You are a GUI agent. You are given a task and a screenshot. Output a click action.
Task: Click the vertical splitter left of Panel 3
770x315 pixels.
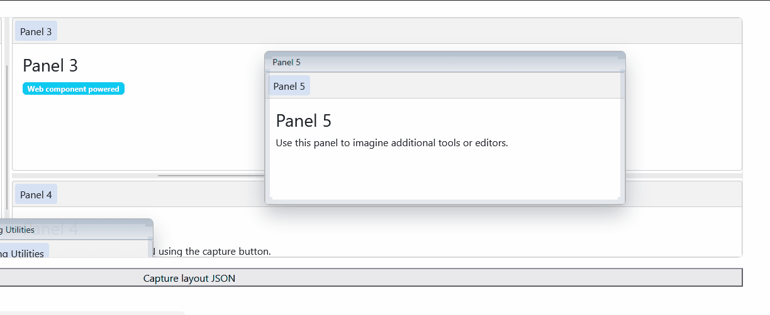(x=9, y=137)
